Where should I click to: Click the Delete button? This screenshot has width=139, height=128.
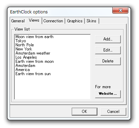[x=108, y=61]
